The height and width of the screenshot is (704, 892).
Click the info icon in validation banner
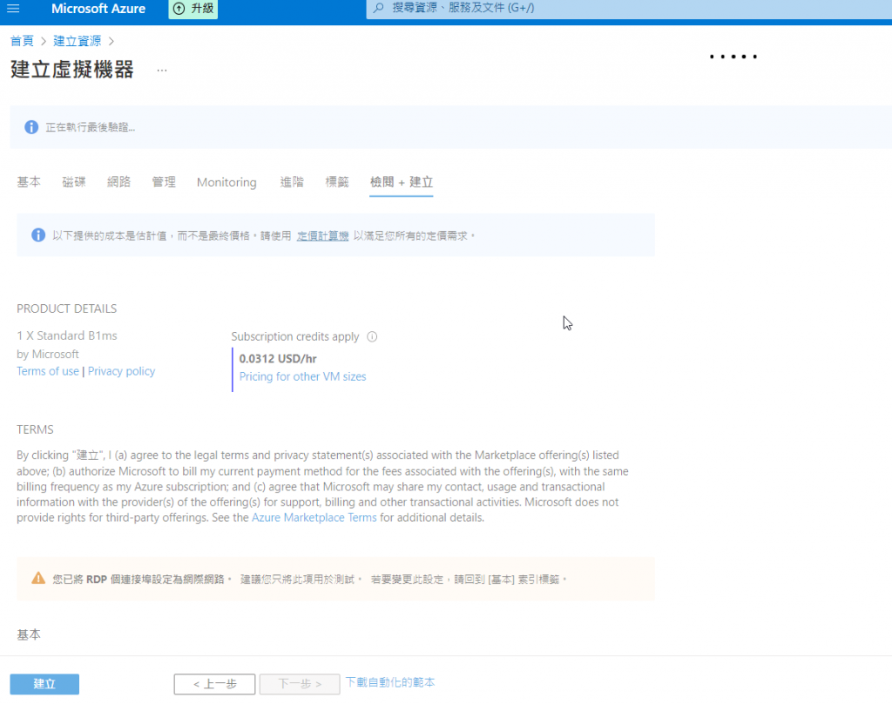(x=31, y=127)
